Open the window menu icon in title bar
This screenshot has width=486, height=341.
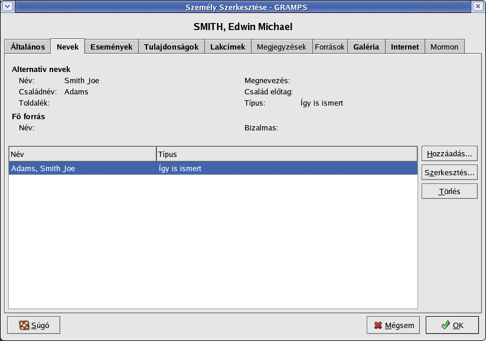[6, 6]
